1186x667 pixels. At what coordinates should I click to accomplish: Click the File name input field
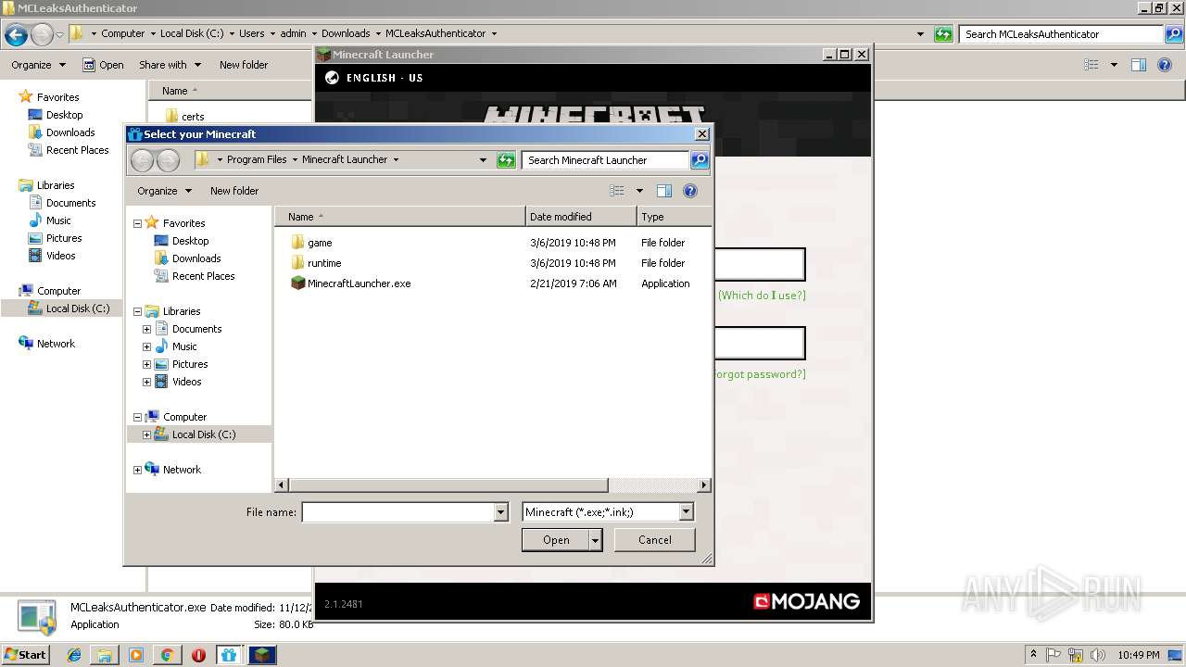point(398,511)
